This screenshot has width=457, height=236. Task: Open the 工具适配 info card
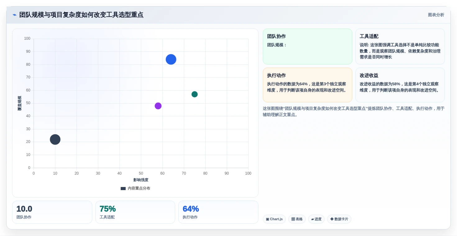tap(400, 47)
